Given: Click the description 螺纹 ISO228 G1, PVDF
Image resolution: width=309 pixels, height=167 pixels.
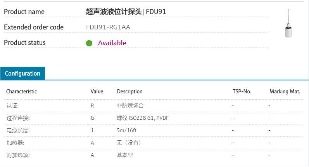Looking at the screenshot, I should pyautogui.click(x=142, y=118).
